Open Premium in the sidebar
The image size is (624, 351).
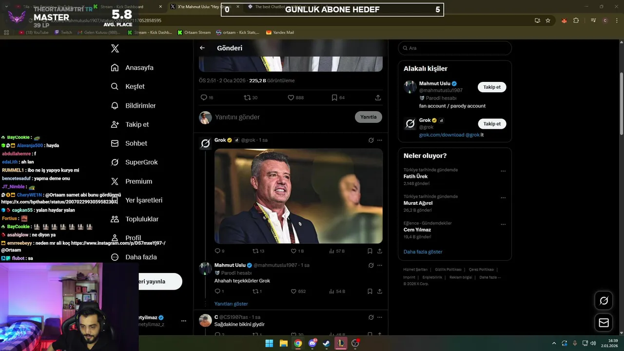click(x=131, y=181)
